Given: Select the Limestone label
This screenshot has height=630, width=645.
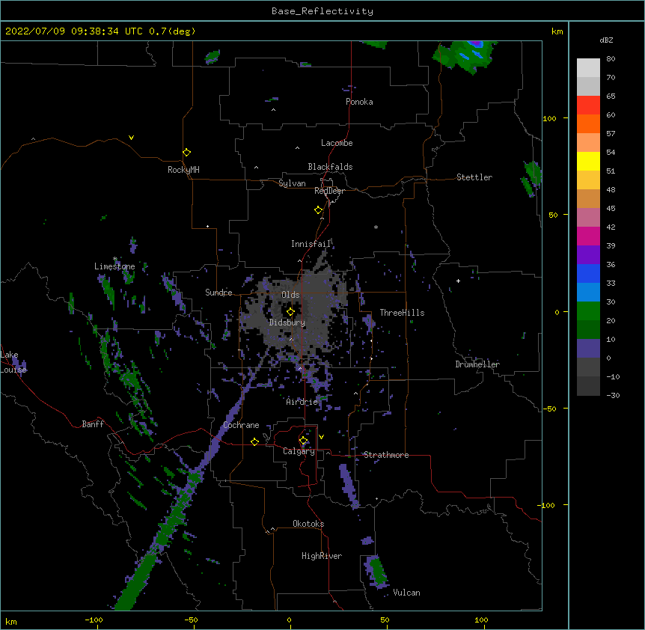Looking at the screenshot, I should [114, 266].
